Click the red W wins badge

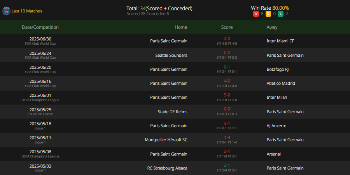[x=256, y=14]
